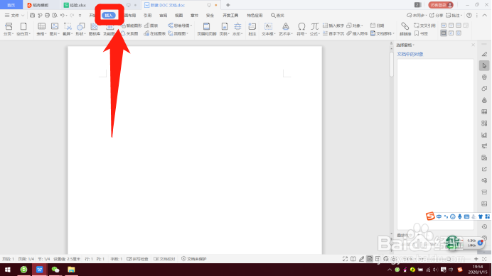
Task: Close the 选择窗格 selection pane
Action: 474,45
